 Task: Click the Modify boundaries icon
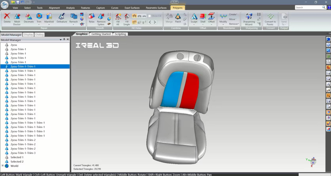(223, 17)
